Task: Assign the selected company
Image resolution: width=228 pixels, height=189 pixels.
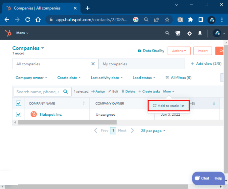Action: pyautogui.click(x=98, y=92)
